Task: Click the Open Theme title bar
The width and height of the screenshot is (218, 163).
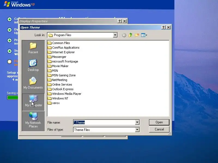Action: [90, 27]
